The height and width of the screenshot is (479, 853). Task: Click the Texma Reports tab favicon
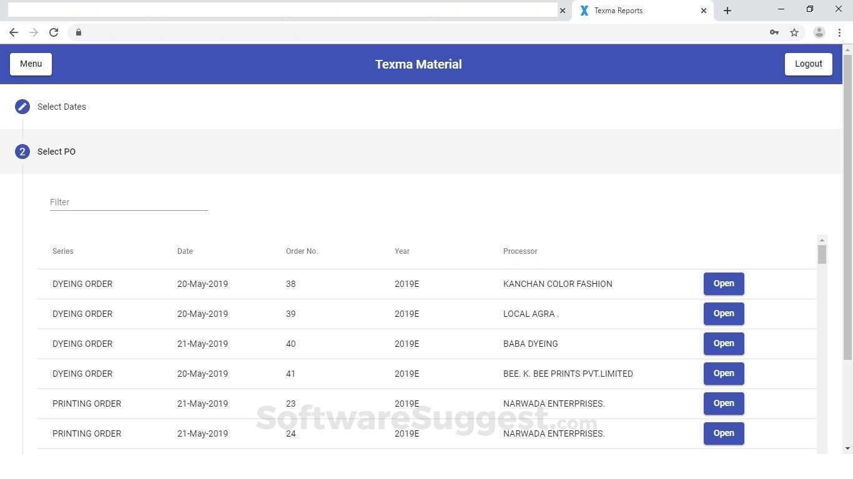(584, 10)
